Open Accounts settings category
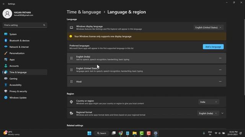The height and width of the screenshot is (137, 245). pyautogui.click(x=24, y=66)
